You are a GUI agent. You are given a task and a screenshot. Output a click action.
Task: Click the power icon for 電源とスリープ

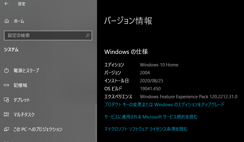[6, 70]
